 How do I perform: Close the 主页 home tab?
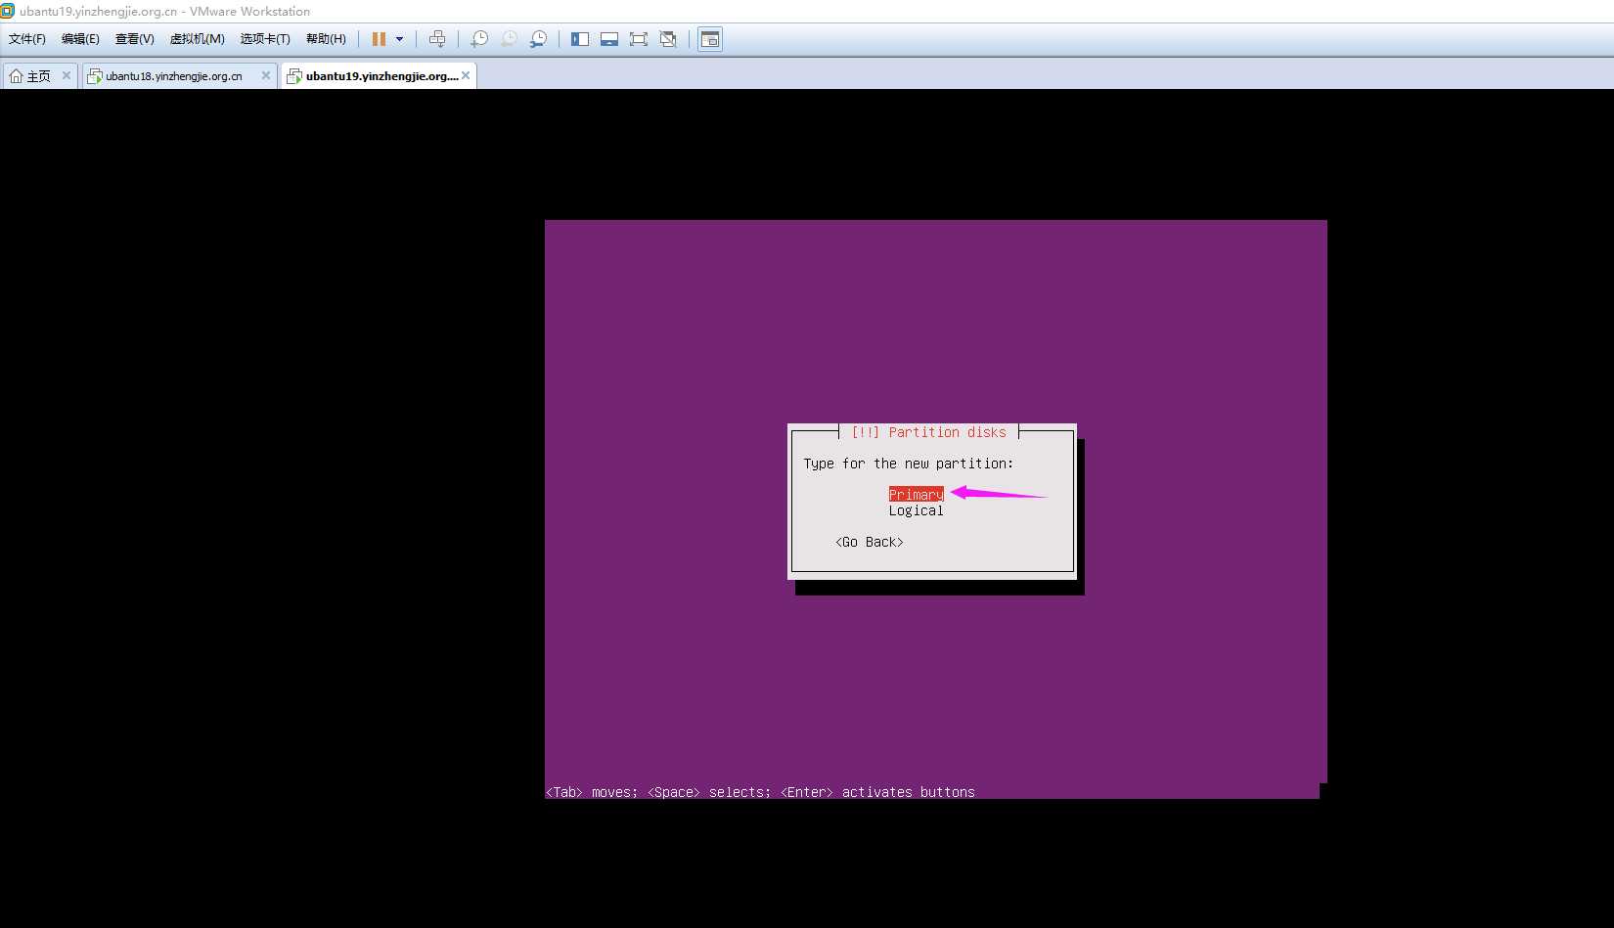tap(67, 75)
